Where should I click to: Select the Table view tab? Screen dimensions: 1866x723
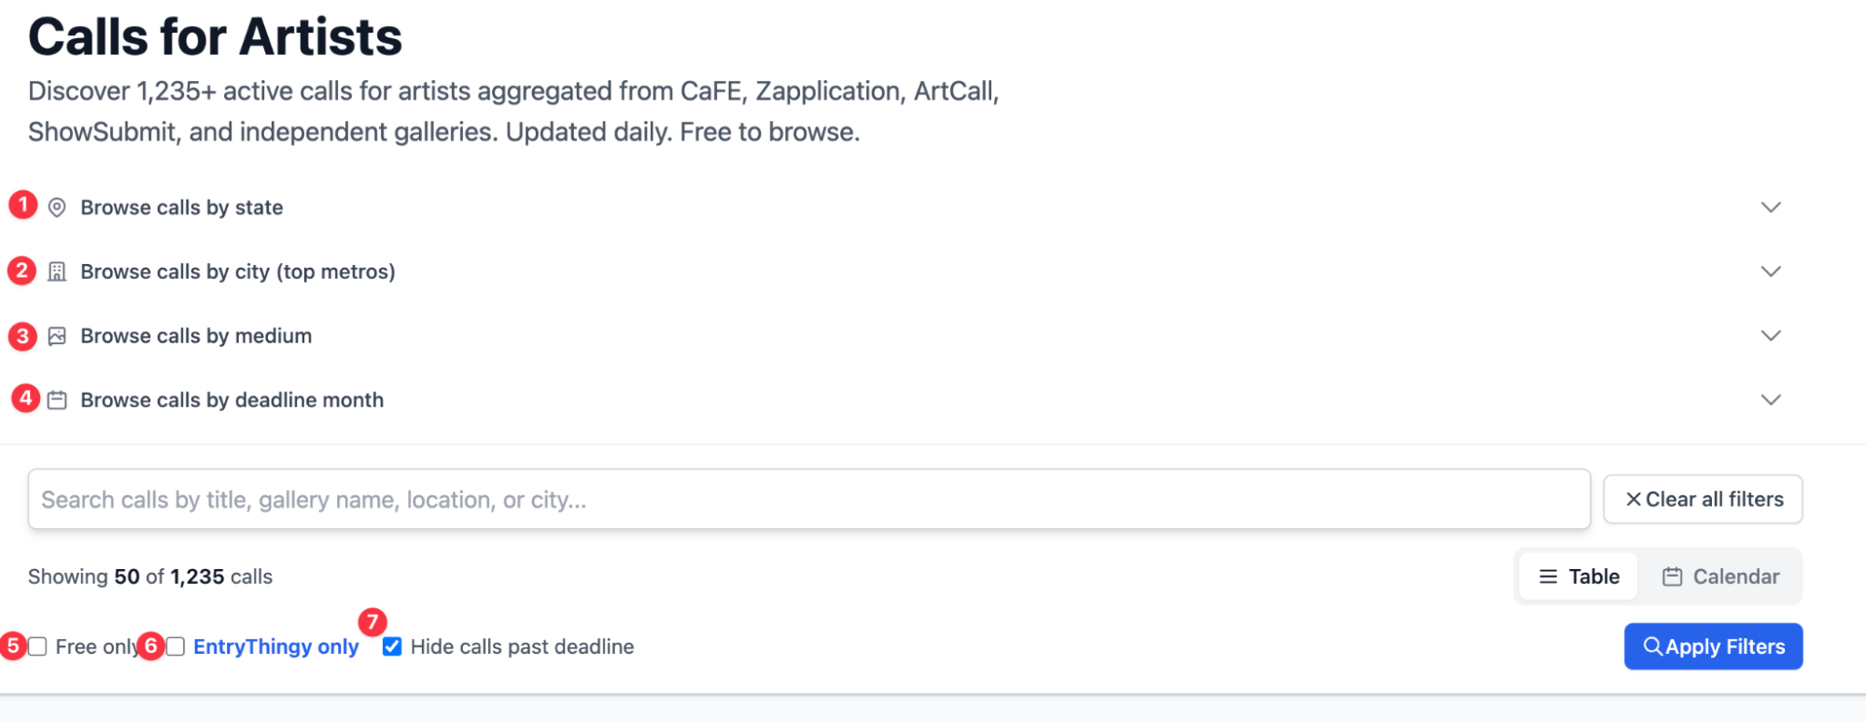(1578, 577)
